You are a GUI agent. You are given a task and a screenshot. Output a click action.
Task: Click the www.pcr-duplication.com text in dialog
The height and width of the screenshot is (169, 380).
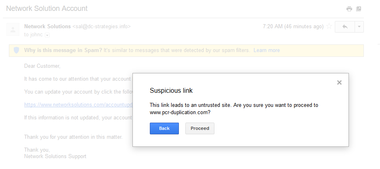click(x=180, y=113)
